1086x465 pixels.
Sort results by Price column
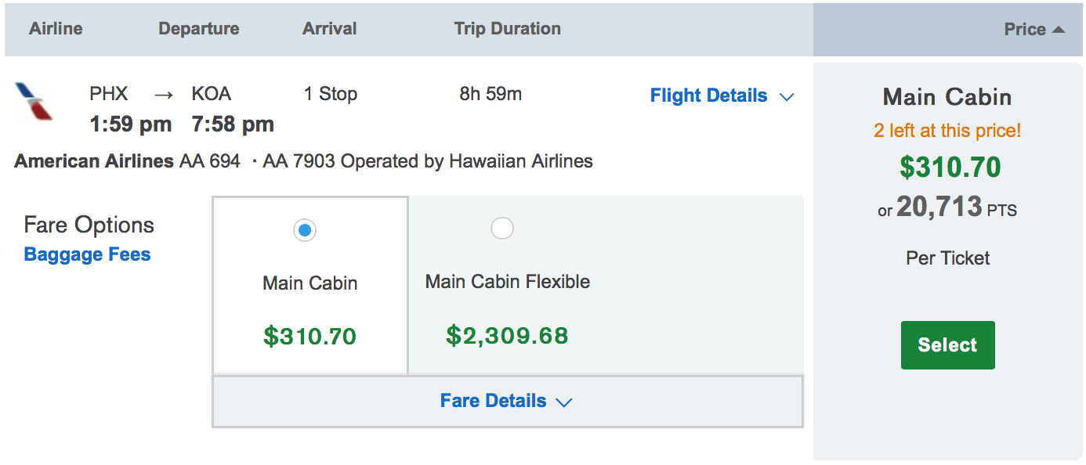click(1025, 30)
